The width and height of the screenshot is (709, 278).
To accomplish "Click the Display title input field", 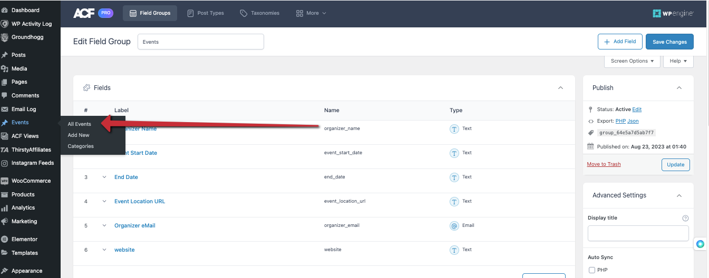I will pos(638,233).
